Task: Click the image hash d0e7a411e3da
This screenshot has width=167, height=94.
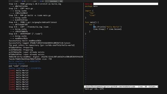Action: 21,6
